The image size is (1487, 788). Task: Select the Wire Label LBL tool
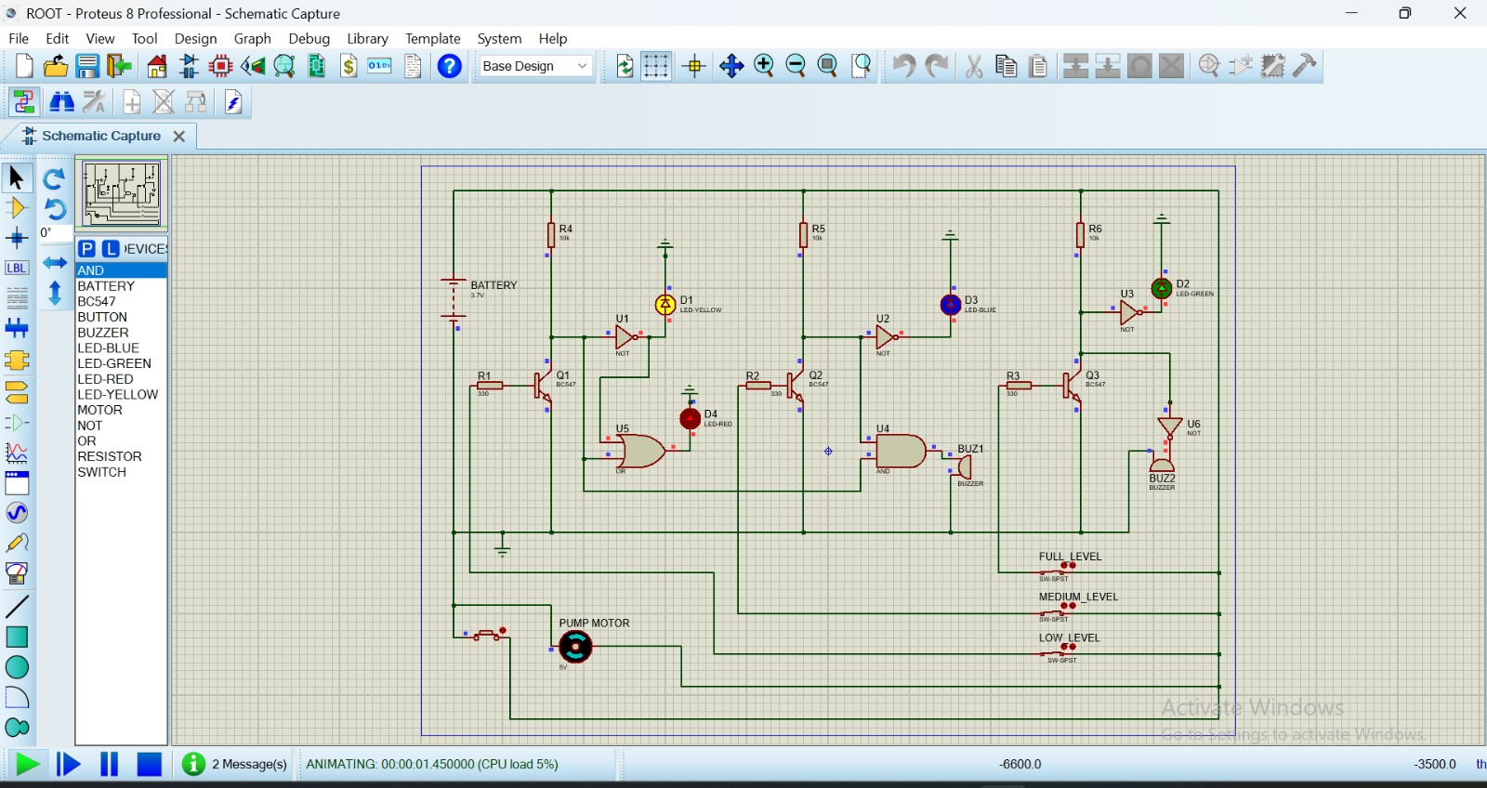(x=17, y=269)
